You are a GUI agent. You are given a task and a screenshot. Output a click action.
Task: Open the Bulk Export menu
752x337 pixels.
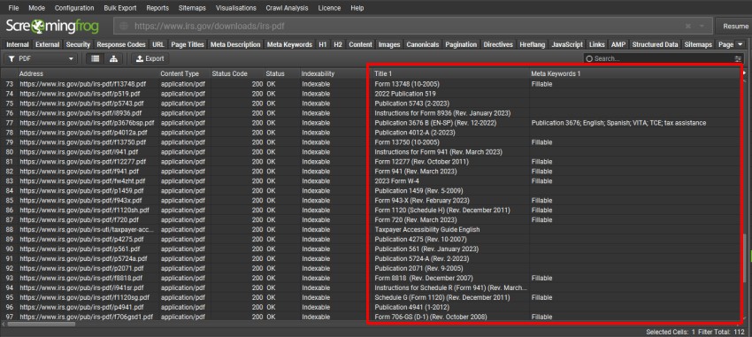point(120,8)
